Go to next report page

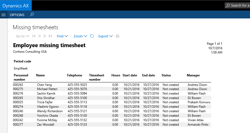pos(45,36)
